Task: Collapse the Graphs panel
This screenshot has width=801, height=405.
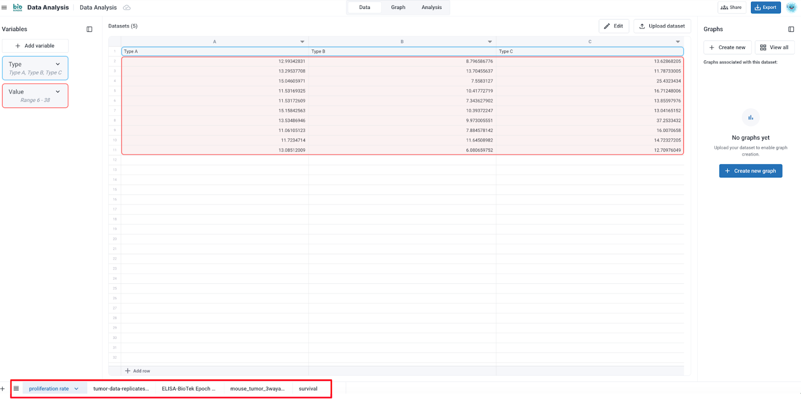Action: point(791,29)
